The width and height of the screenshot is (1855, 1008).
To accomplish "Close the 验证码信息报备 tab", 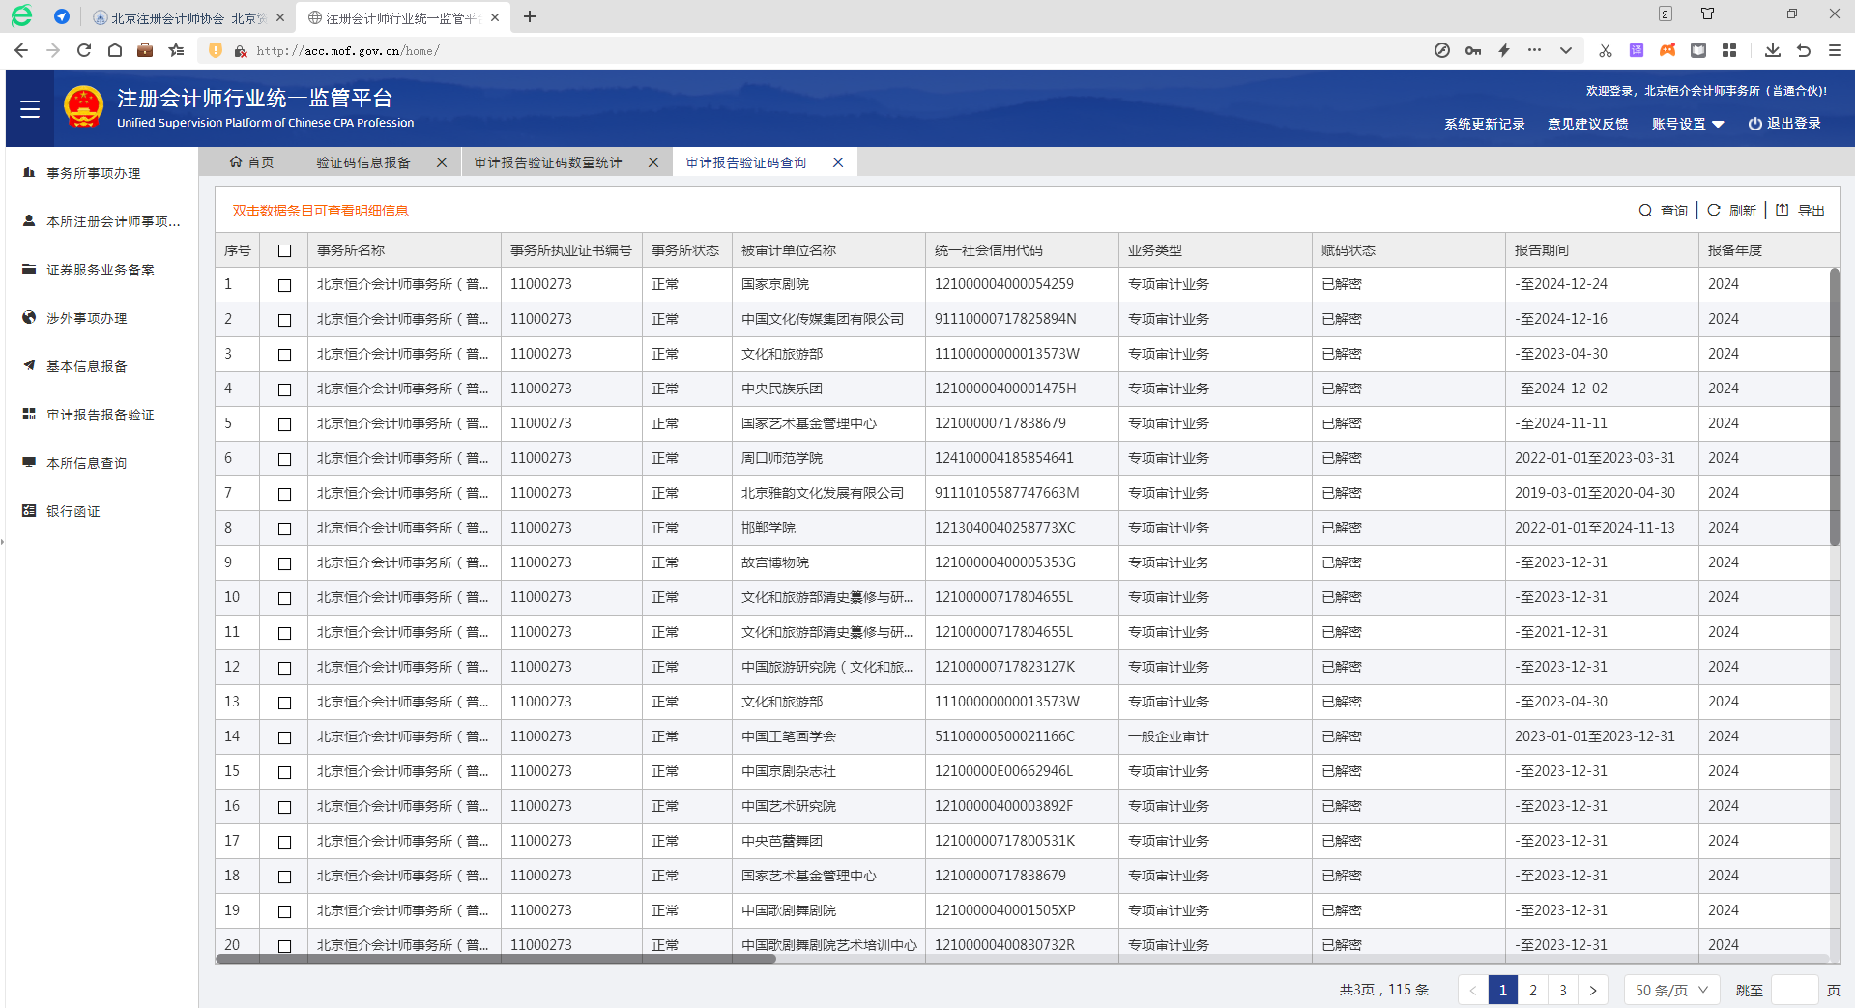I will point(442,162).
